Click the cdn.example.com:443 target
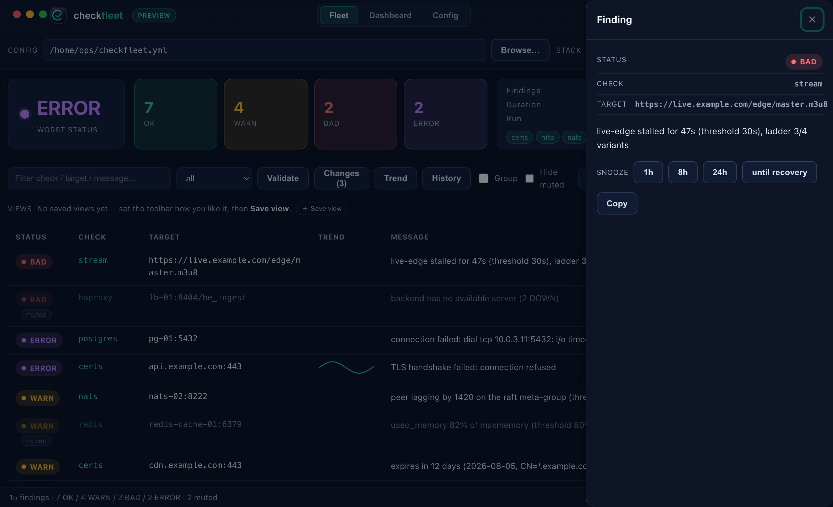This screenshot has width=833, height=507. click(x=195, y=465)
